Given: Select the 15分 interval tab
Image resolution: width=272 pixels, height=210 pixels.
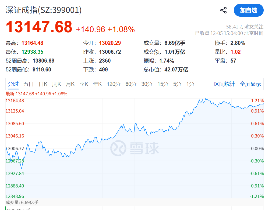Looking at the screenshot, I should click(163, 84).
